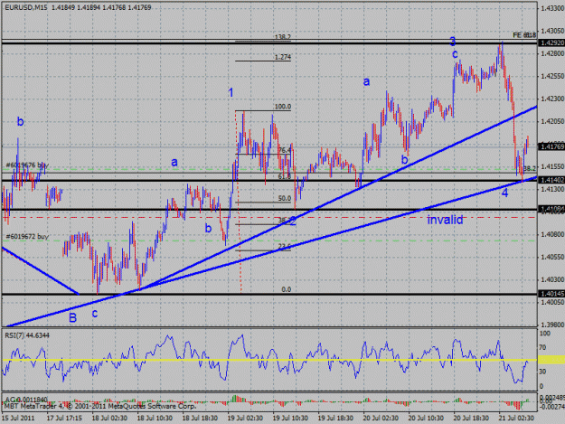The image size is (565, 424).
Task: Click the '20 Jul 02:30' time axis label
Action: click(x=381, y=418)
